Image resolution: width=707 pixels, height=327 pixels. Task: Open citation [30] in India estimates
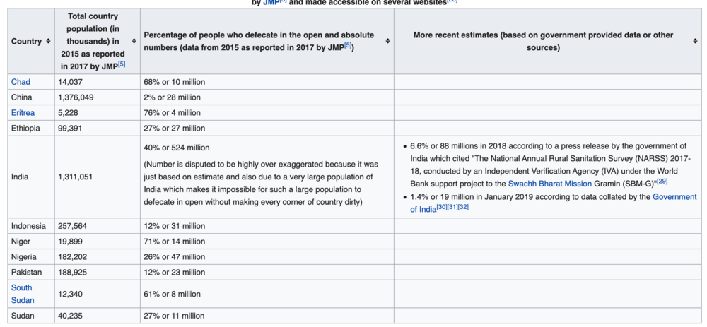[x=442, y=207]
